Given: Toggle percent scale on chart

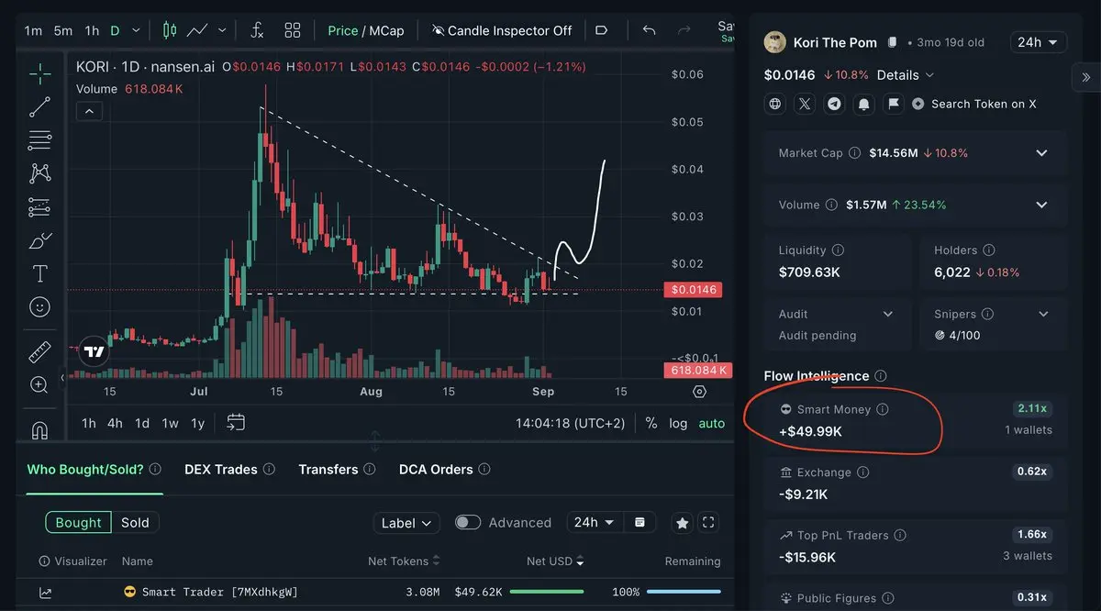Looking at the screenshot, I should 651,423.
